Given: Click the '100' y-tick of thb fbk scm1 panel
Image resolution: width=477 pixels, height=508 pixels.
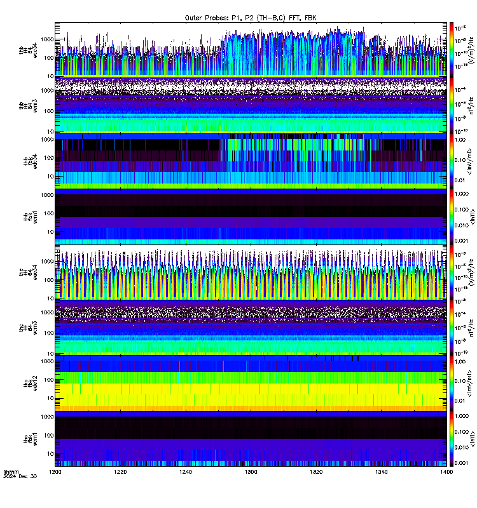Looking at the screenshot, I should (49, 213).
